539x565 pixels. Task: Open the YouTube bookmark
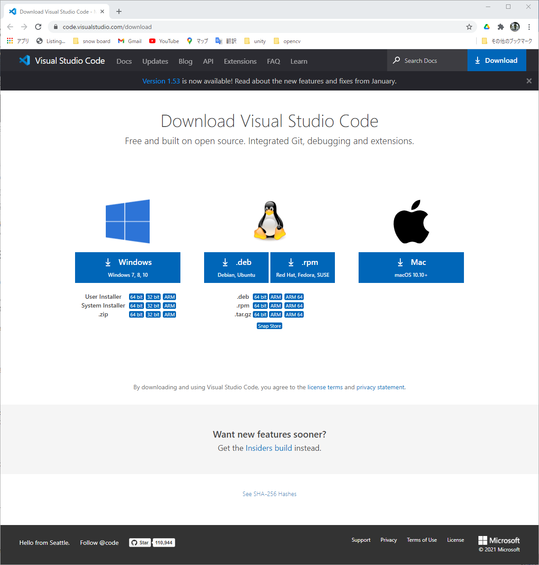[164, 41]
